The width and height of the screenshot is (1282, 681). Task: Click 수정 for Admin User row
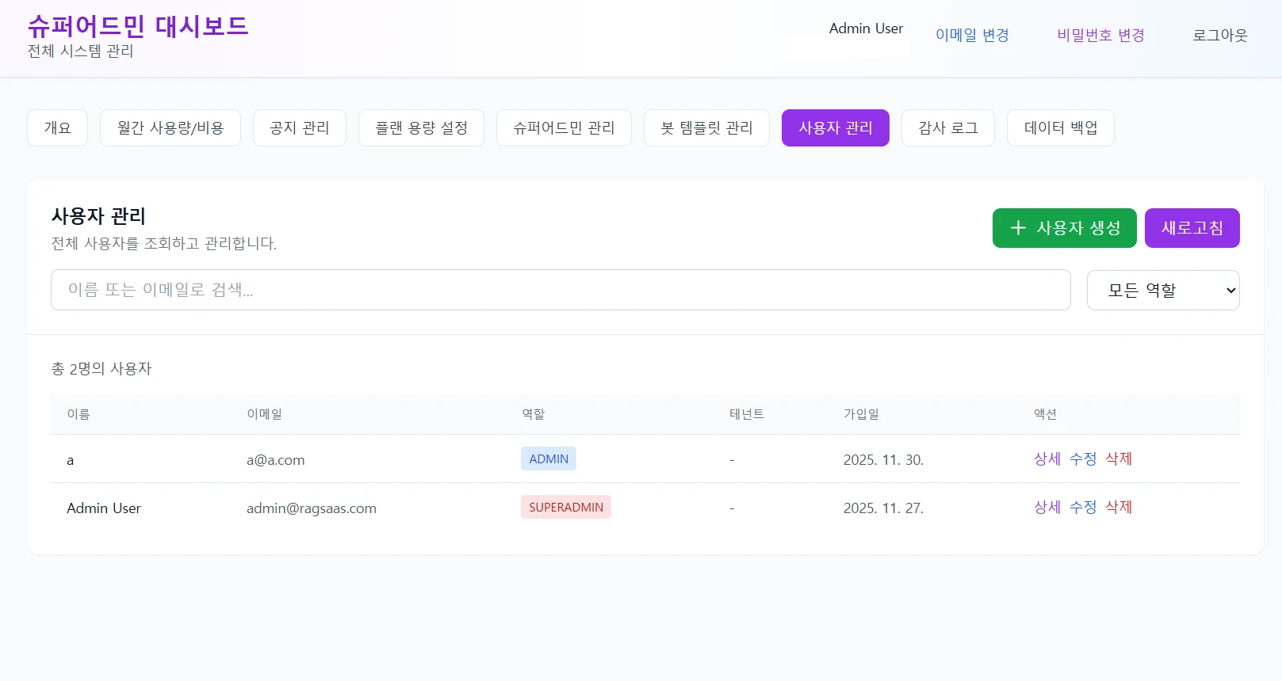tap(1082, 508)
